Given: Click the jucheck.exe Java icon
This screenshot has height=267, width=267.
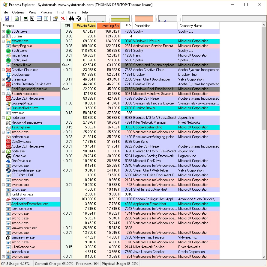Looking at the screenshot, I should (x=8, y=252).
